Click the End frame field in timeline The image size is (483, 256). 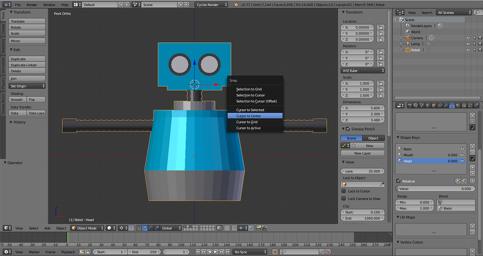[x=144, y=252]
